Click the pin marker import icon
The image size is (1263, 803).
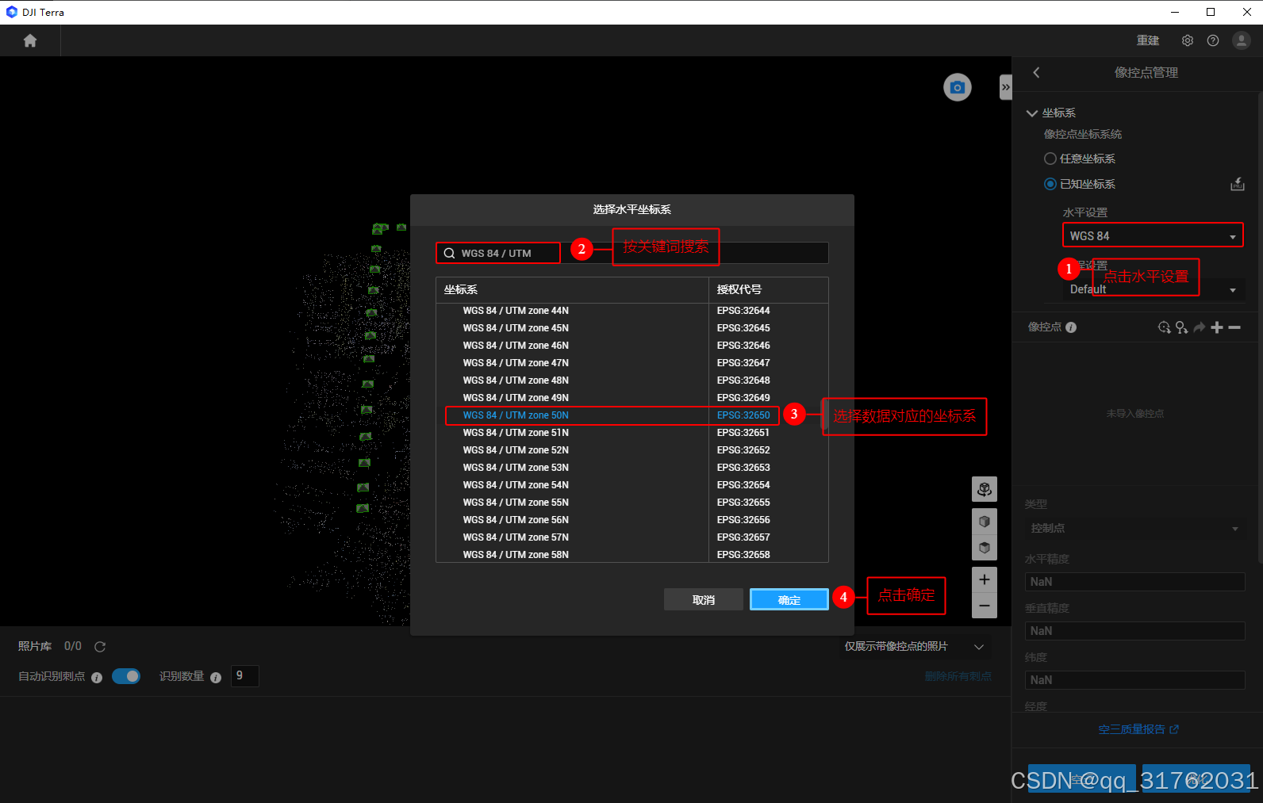coord(1181,327)
